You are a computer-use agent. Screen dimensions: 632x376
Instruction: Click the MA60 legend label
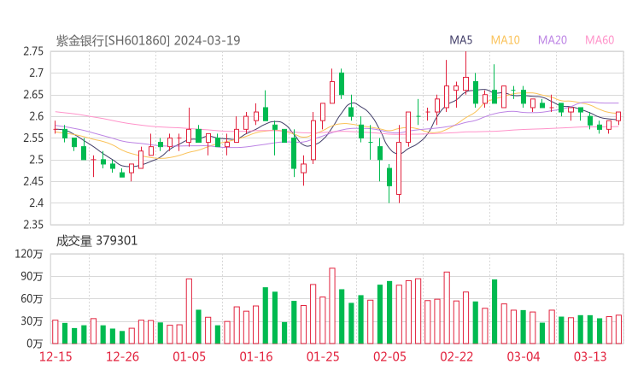point(600,40)
